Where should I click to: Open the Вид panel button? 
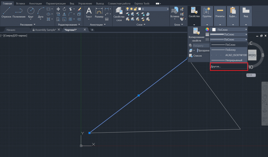[x=246, y=16]
